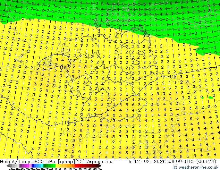
Task: Click the date '12-02-2026'
Action: click(150, 162)
